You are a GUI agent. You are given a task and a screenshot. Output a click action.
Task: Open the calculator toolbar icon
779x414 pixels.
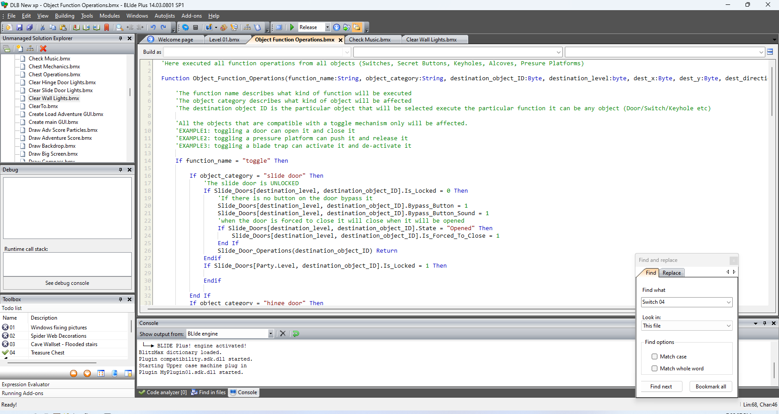[196, 27]
